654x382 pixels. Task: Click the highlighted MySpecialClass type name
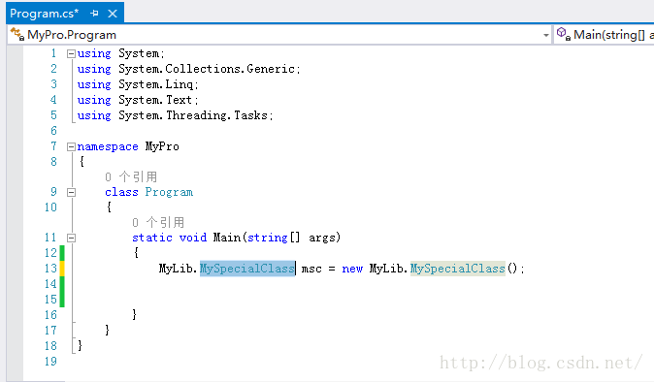point(246,269)
